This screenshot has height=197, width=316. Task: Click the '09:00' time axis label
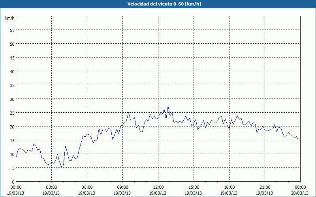pos(122,188)
